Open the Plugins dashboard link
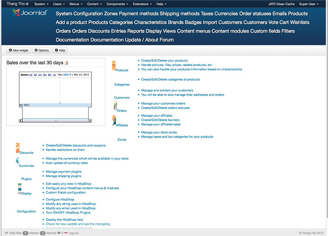Viewport: 328px width, 236px height. tap(26, 179)
